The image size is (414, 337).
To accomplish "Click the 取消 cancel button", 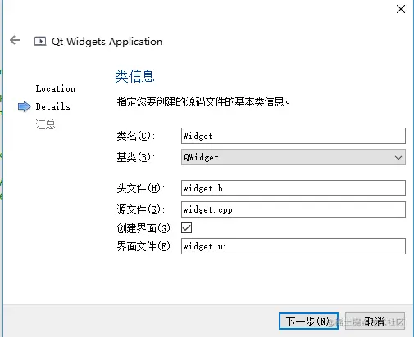I will 375,321.
